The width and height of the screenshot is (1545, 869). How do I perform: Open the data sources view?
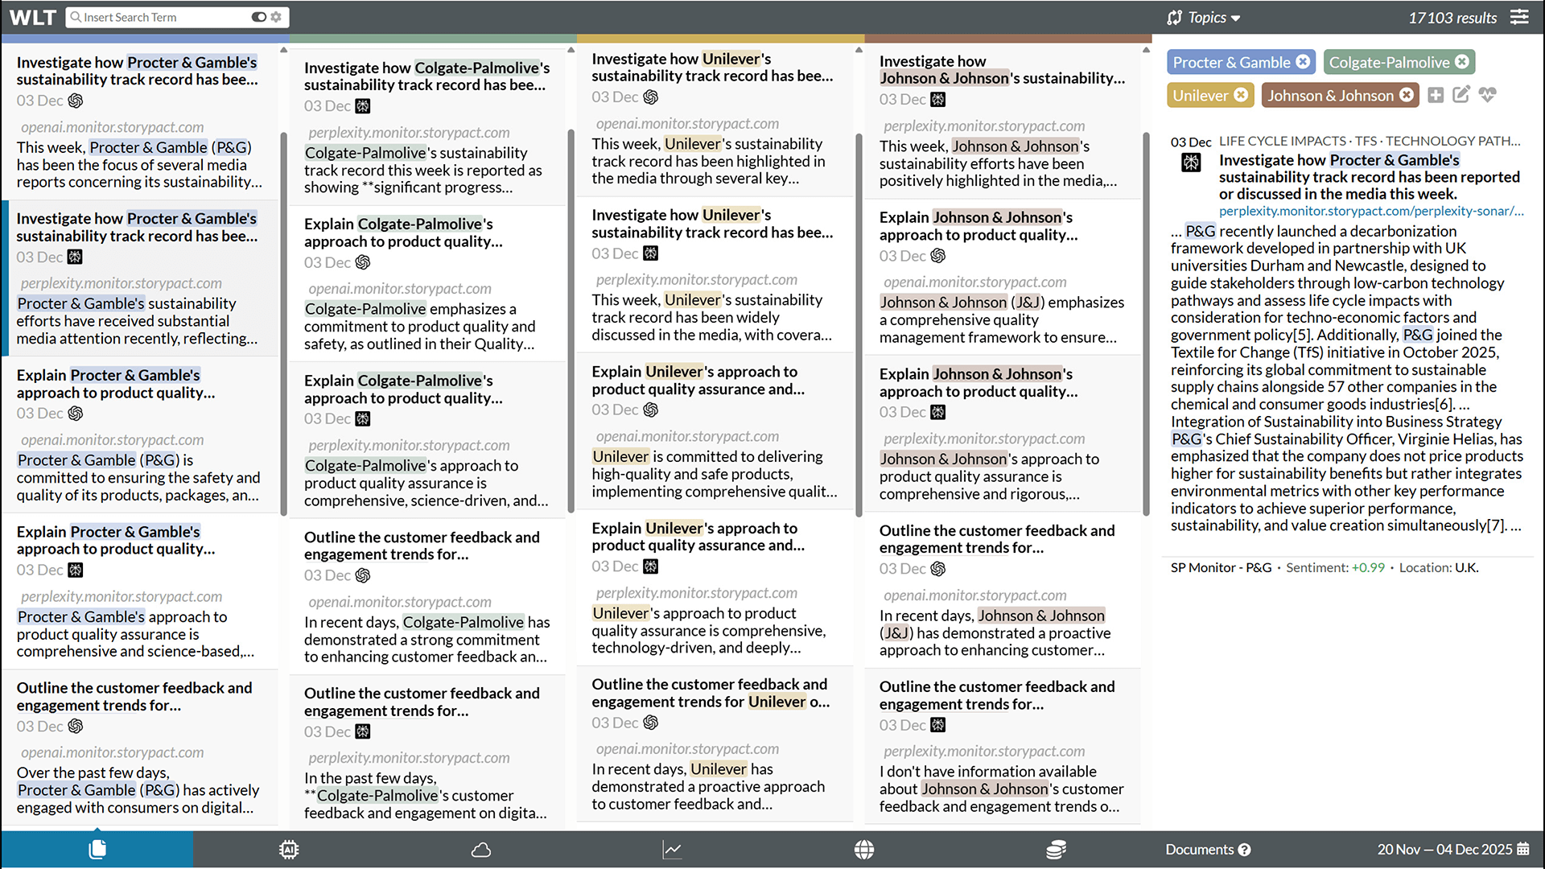[x=1056, y=849]
